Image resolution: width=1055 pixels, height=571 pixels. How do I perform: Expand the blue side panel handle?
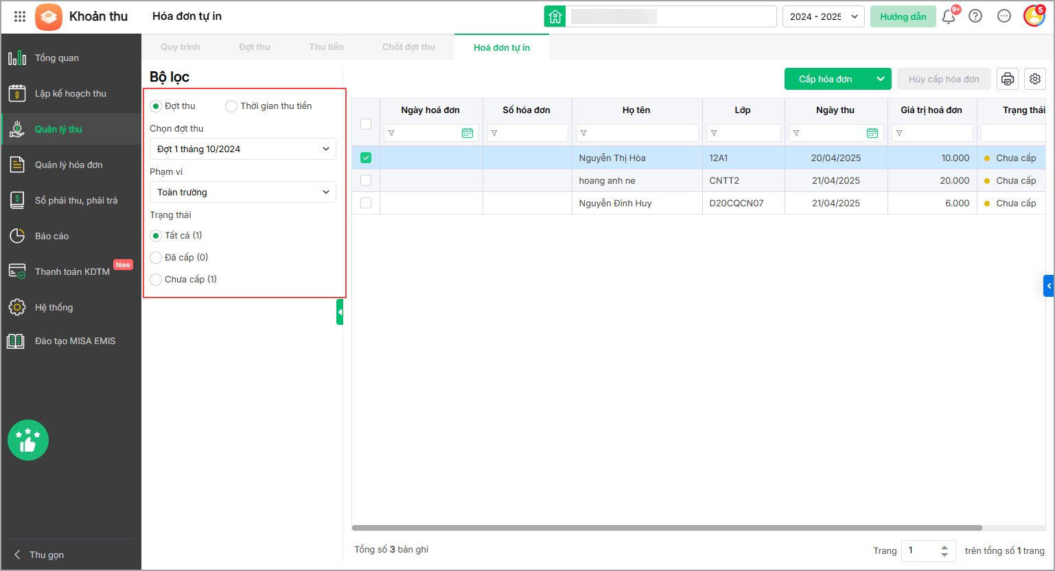click(1048, 285)
